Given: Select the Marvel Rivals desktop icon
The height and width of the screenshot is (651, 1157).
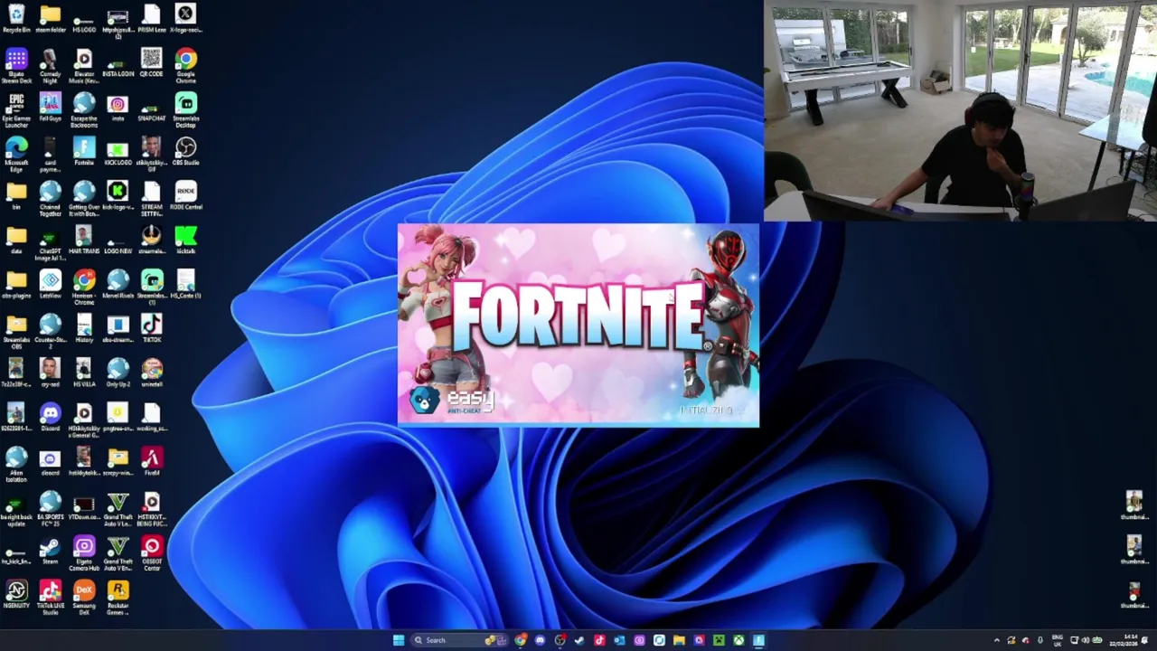Looking at the screenshot, I should [x=118, y=284].
